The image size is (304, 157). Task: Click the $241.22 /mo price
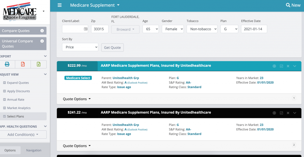coord(77,113)
